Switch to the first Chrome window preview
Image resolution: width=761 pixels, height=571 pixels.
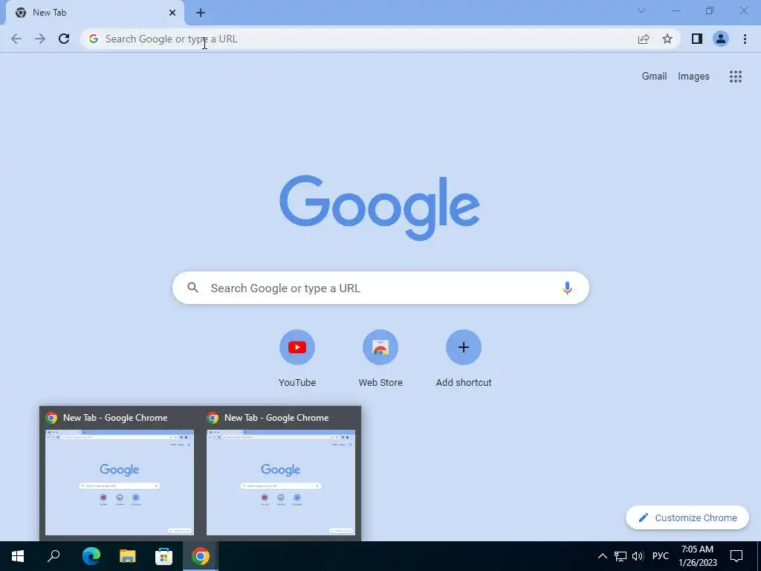pyautogui.click(x=120, y=474)
